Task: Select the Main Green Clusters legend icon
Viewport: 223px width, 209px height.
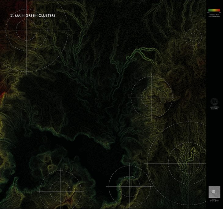Action: pos(214,102)
